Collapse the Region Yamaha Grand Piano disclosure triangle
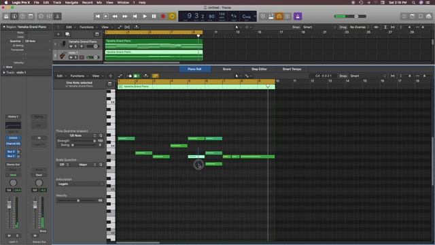This screenshot has width=435, height=245. coord(4,27)
